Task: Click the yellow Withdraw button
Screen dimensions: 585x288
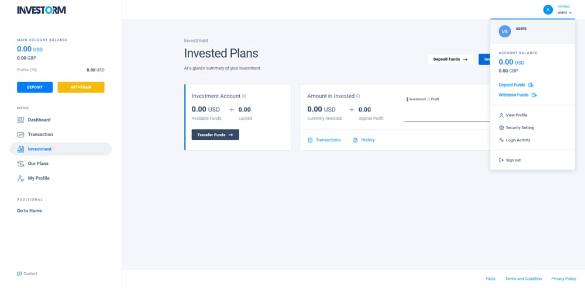Action: click(81, 87)
